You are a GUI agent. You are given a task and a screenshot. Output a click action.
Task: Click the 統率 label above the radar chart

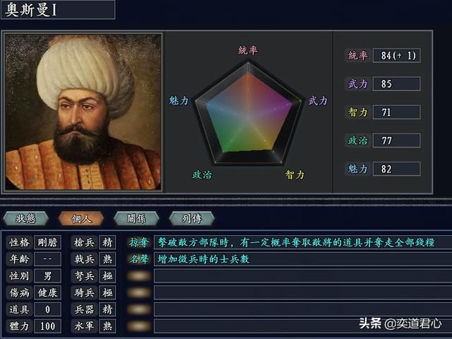(248, 50)
